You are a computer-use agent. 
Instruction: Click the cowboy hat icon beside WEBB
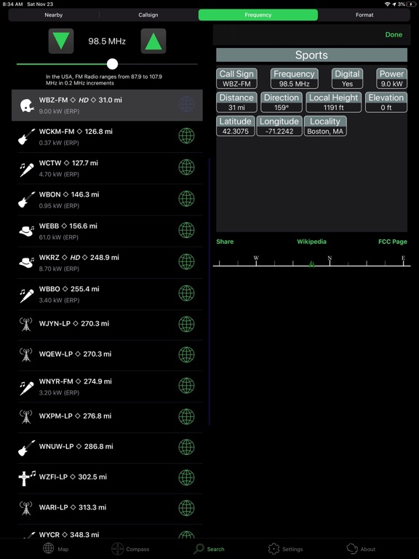[x=27, y=231]
